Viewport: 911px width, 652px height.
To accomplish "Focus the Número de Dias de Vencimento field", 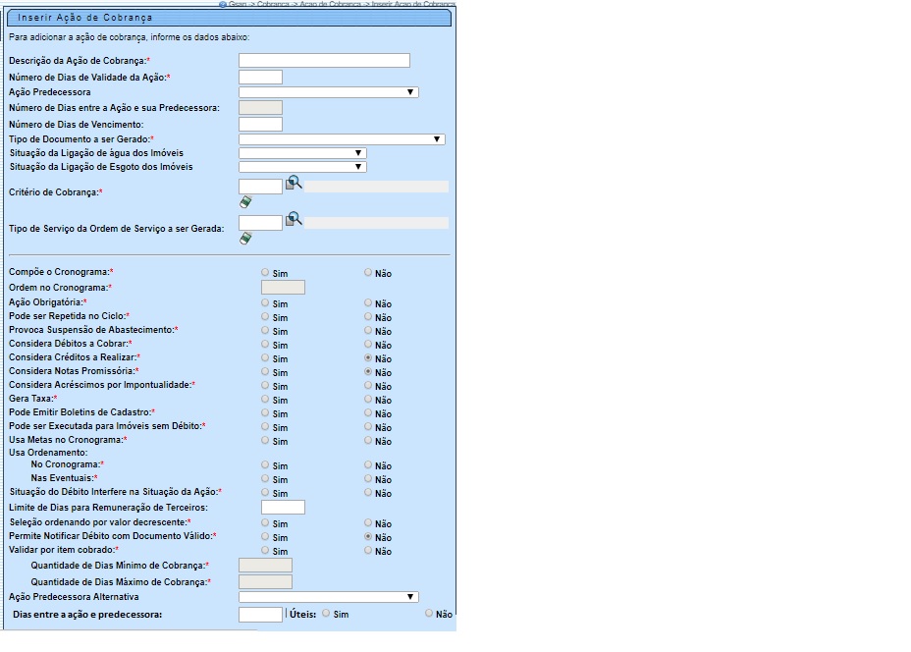I will click(260, 125).
